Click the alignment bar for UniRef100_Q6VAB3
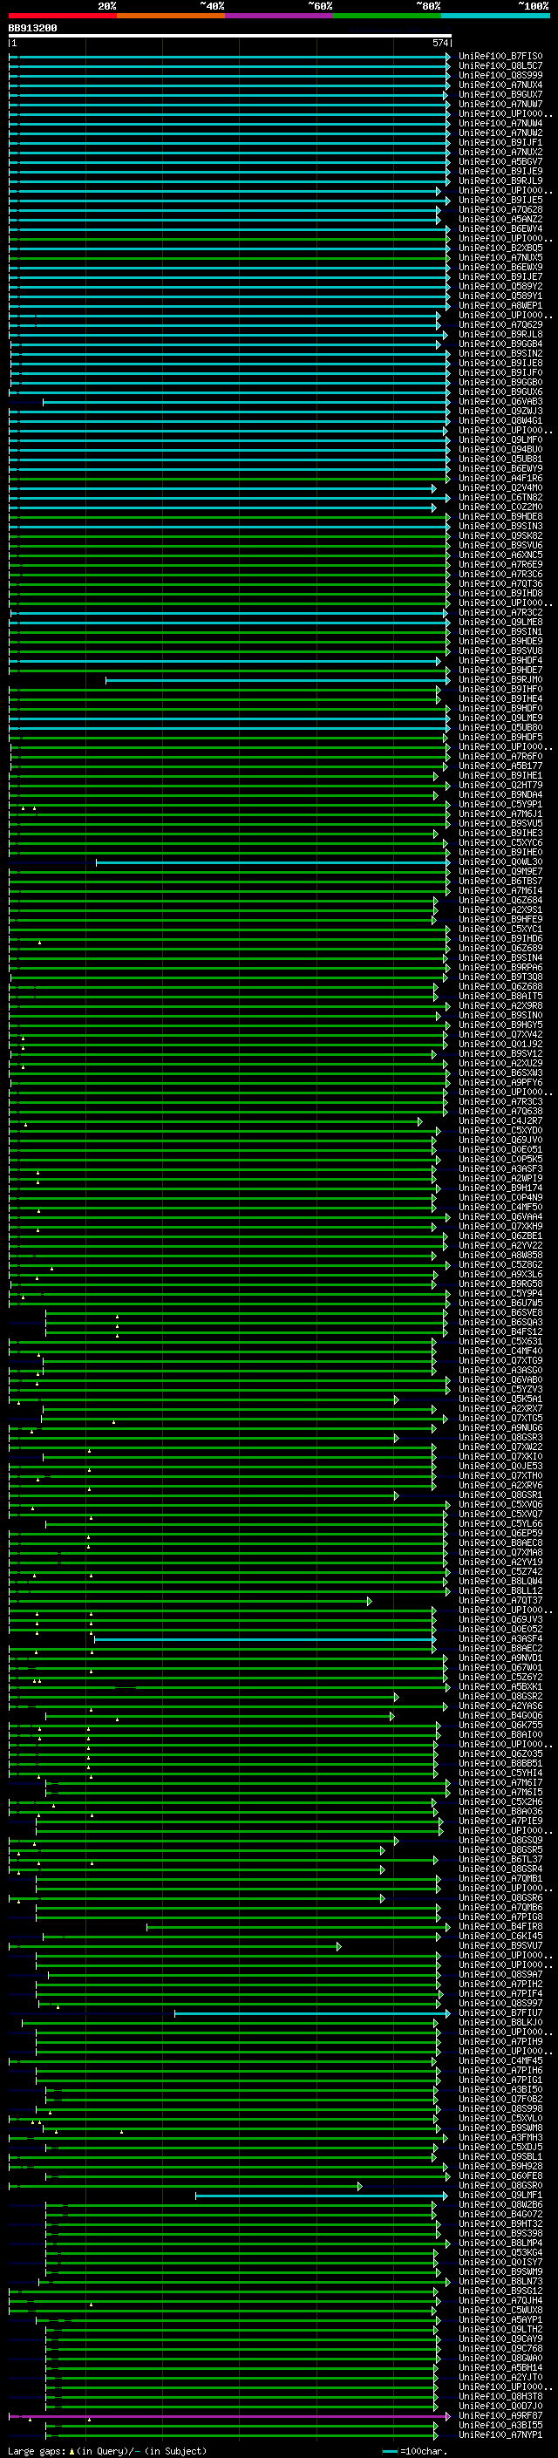Screen dimensions: 558x2458 click(x=246, y=402)
